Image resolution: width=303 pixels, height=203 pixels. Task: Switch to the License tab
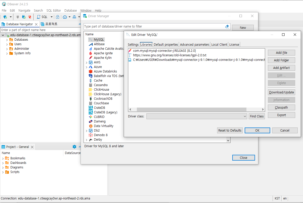234,45
